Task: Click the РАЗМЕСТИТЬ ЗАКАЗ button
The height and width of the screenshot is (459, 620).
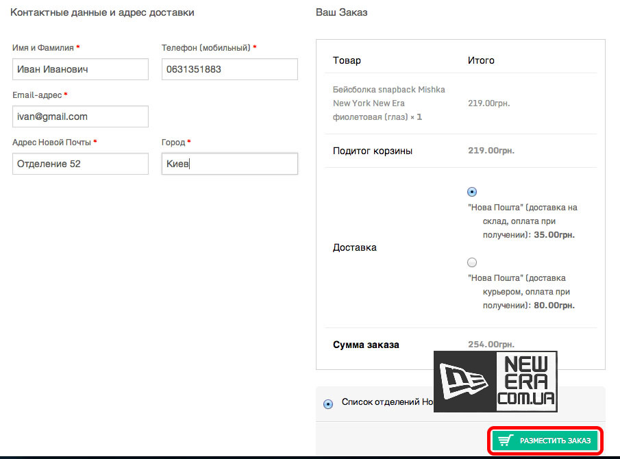Action: coord(545,441)
